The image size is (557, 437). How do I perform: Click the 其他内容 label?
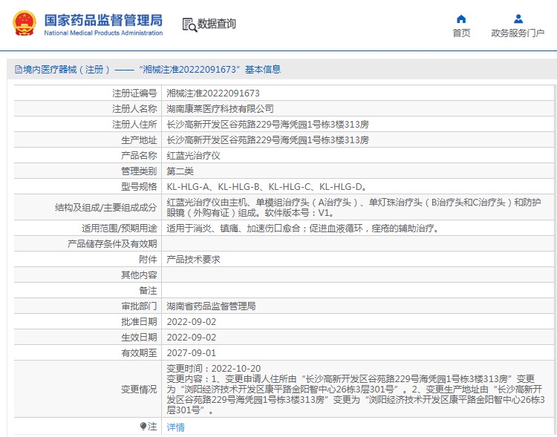(x=139, y=275)
